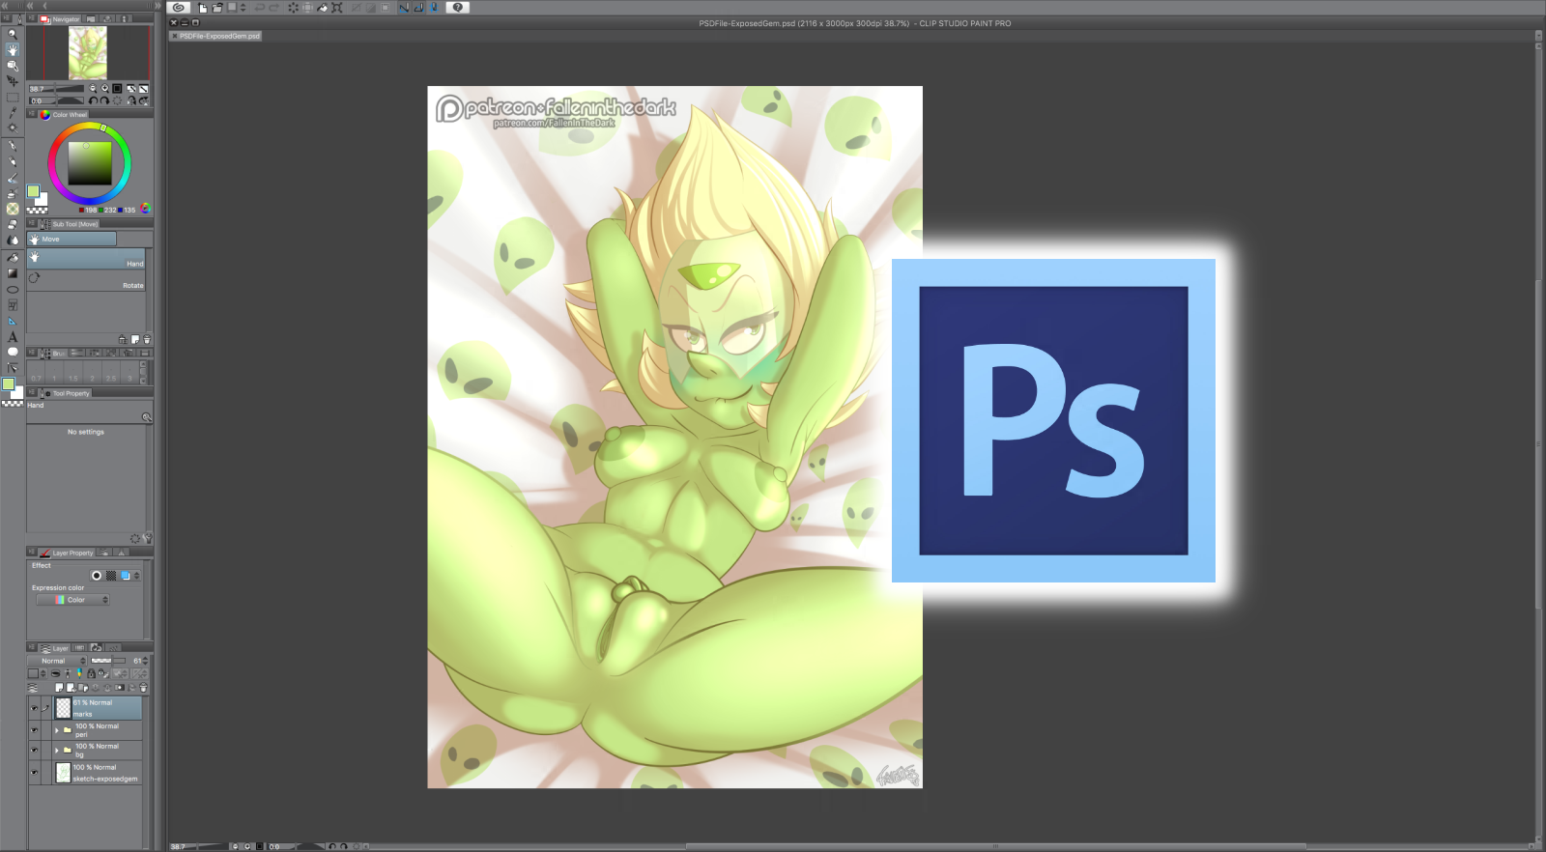Screen dimensions: 1546x852
Task: Select the Operation object tool
Action: click(13, 66)
